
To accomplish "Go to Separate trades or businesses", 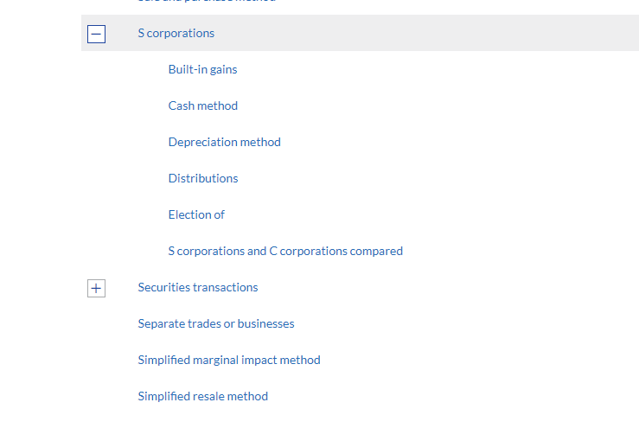I will coord(215,323).
